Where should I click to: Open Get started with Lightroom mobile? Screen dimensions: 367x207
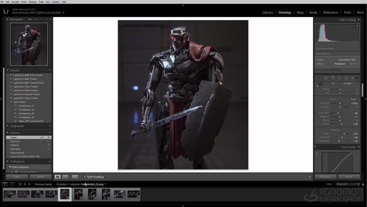click(38, 13)
